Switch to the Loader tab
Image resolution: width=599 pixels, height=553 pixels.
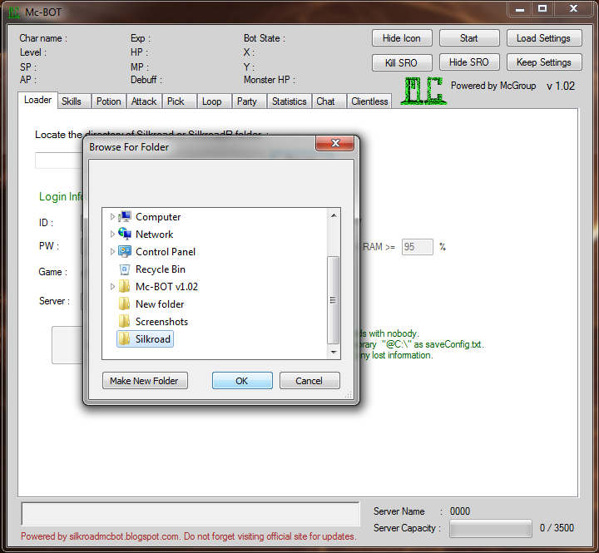[37, 100]
